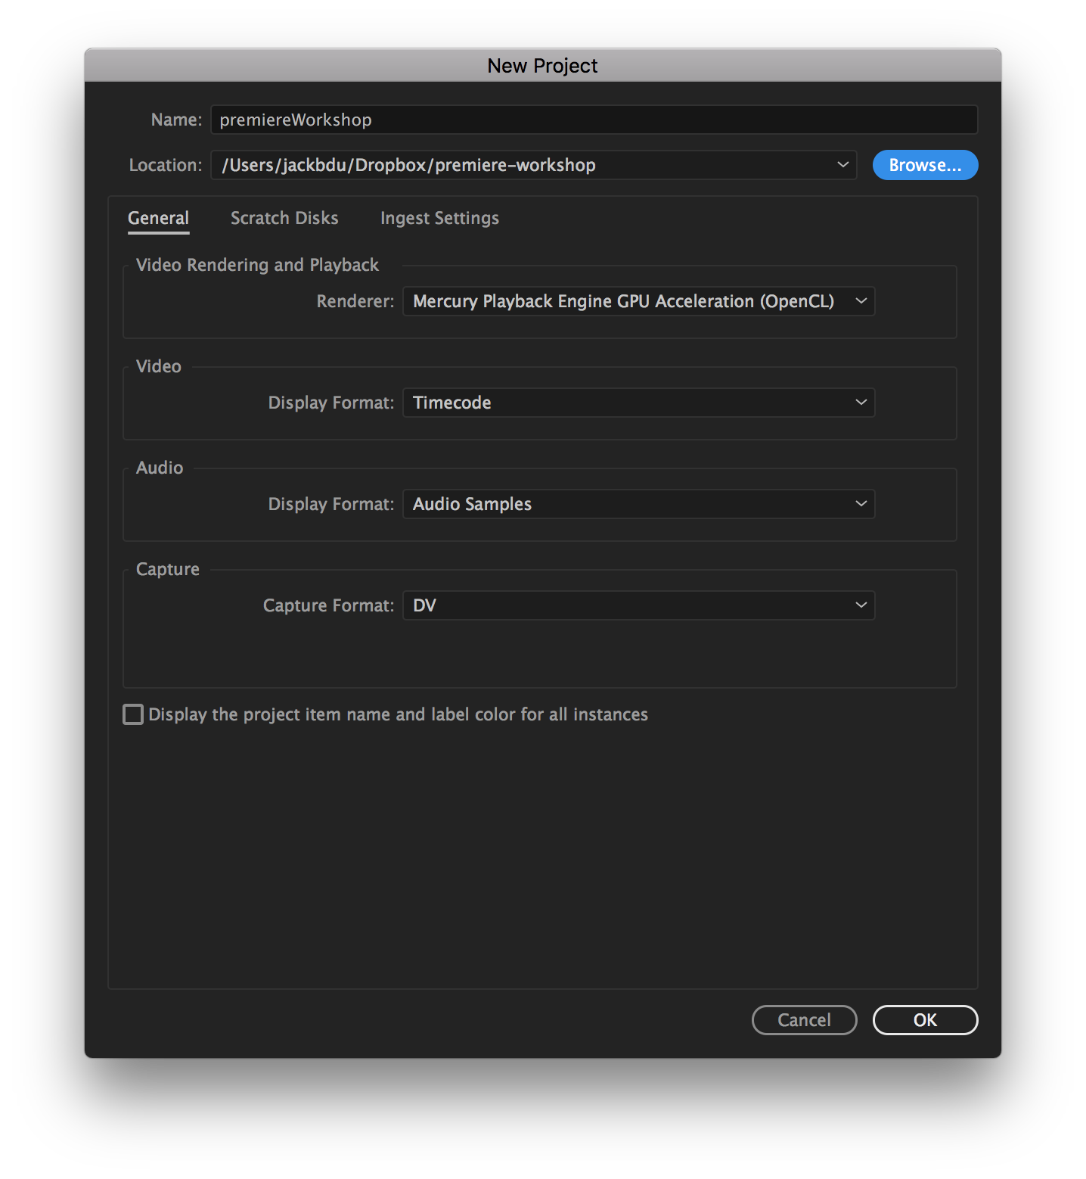The width and height of the screenshot is (1086, 1179).
Task: Click the New Project title bar
Action: pos(542,66)
